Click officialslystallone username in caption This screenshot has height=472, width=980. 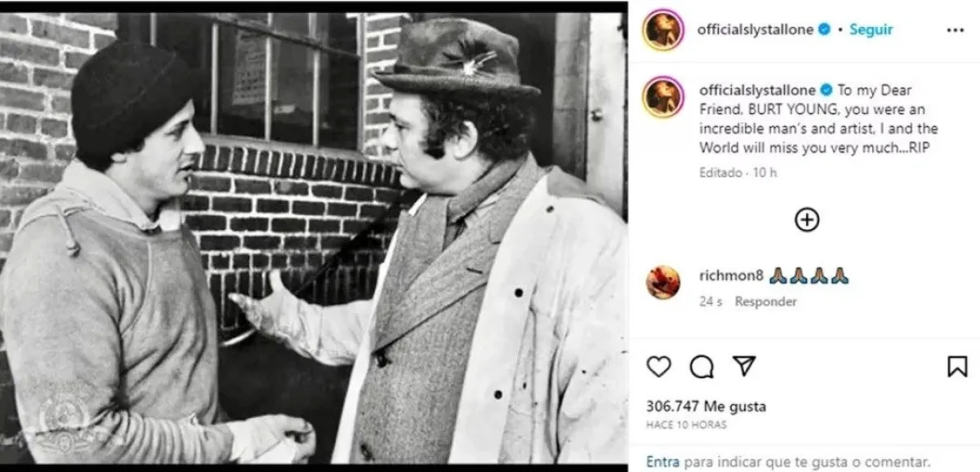coord(755,90)
